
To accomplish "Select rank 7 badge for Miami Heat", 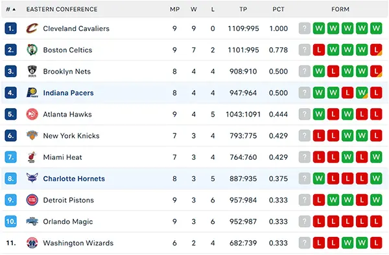I will coord(10,157).
